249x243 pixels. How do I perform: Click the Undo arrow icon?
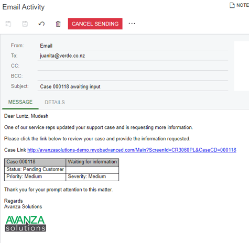pyautogui.click(x=41, y=24)
